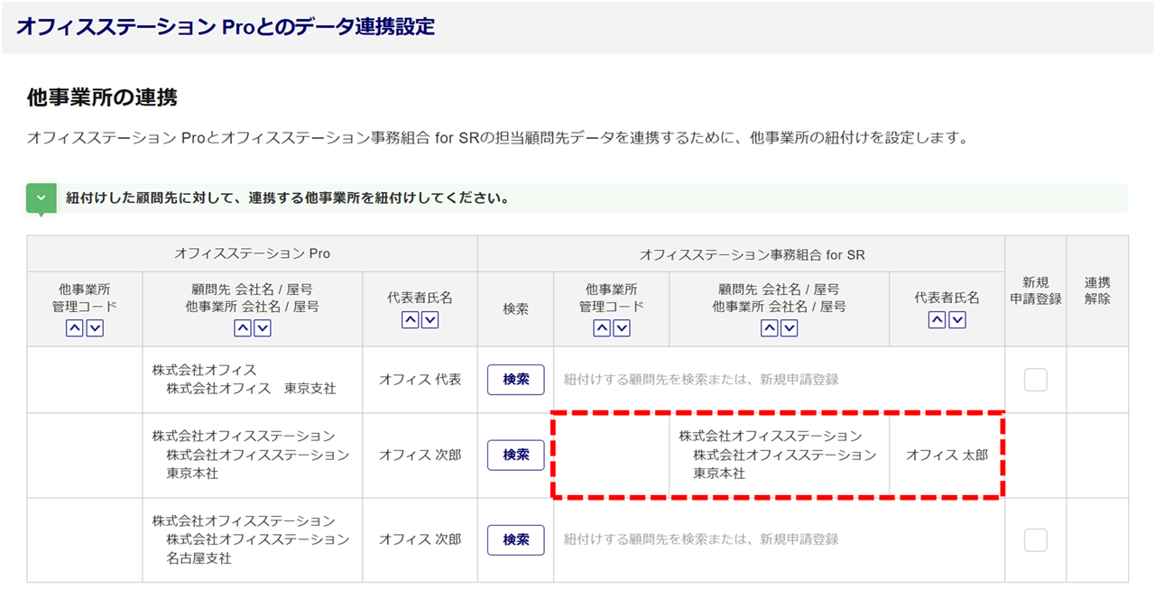Click 名古屋支社 company cell
This screenshot has width=1155, height=589.
click(x=253, y=539)
